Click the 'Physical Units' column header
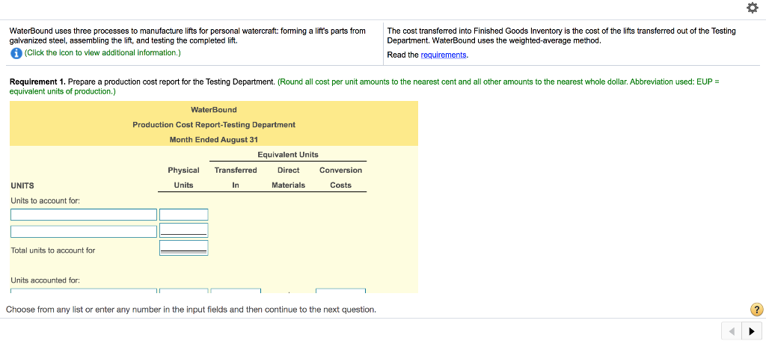The image size is (766, 344). click(184, 177)
